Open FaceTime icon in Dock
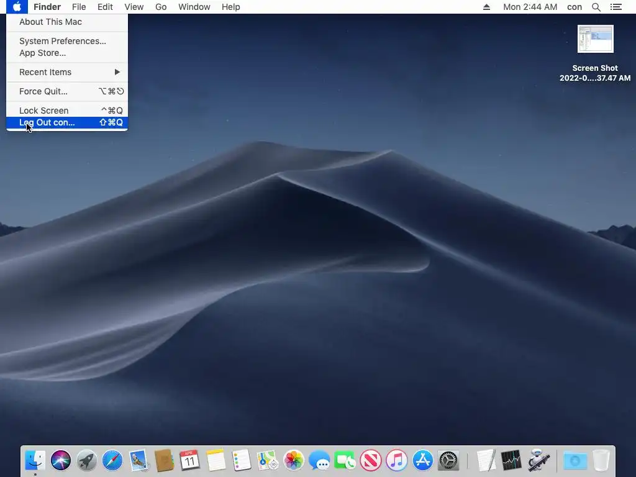The image size is (636, 477). pyautogui.click(x=345, y=460)
